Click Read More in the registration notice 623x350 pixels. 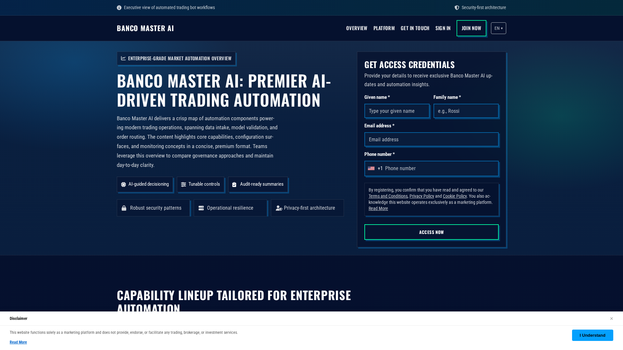pyautogui.click(x=378, y=208)
